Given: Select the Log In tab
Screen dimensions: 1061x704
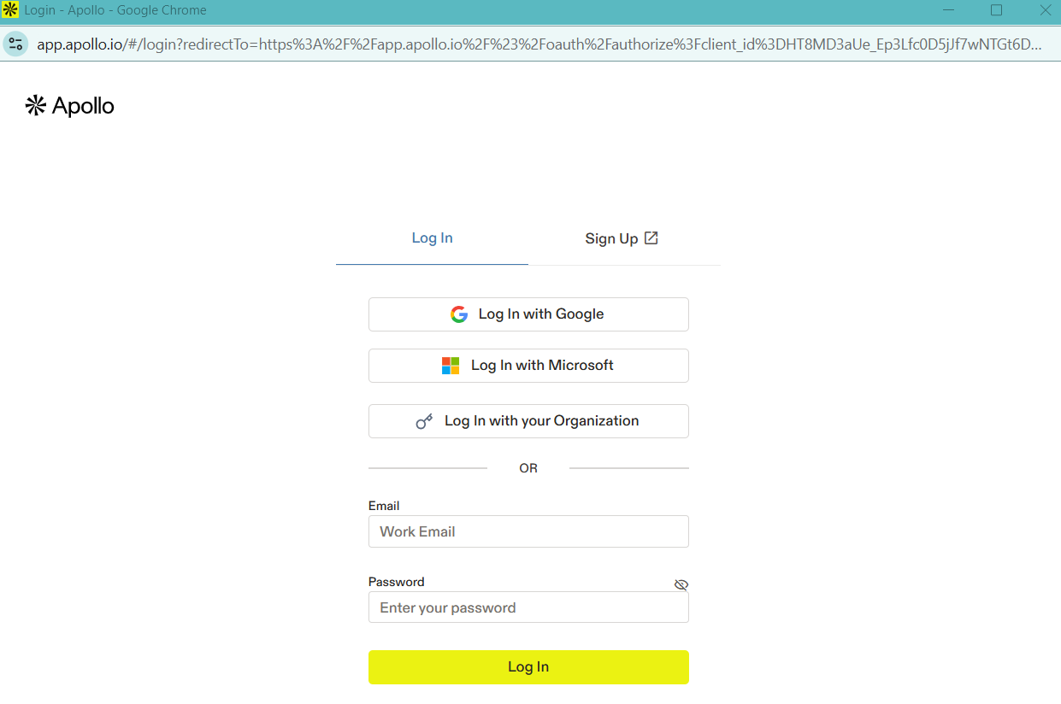Looking at the screenshot, I should point(432,238).
